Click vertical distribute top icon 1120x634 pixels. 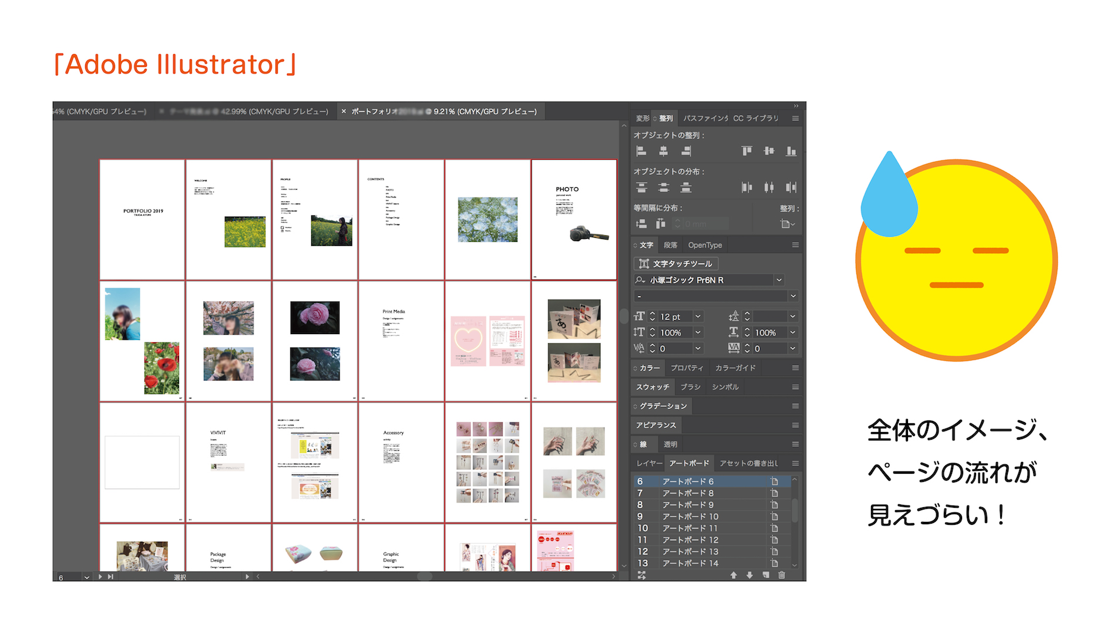[641, 188]
